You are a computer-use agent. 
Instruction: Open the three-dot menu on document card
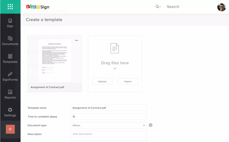pos(77,40)
